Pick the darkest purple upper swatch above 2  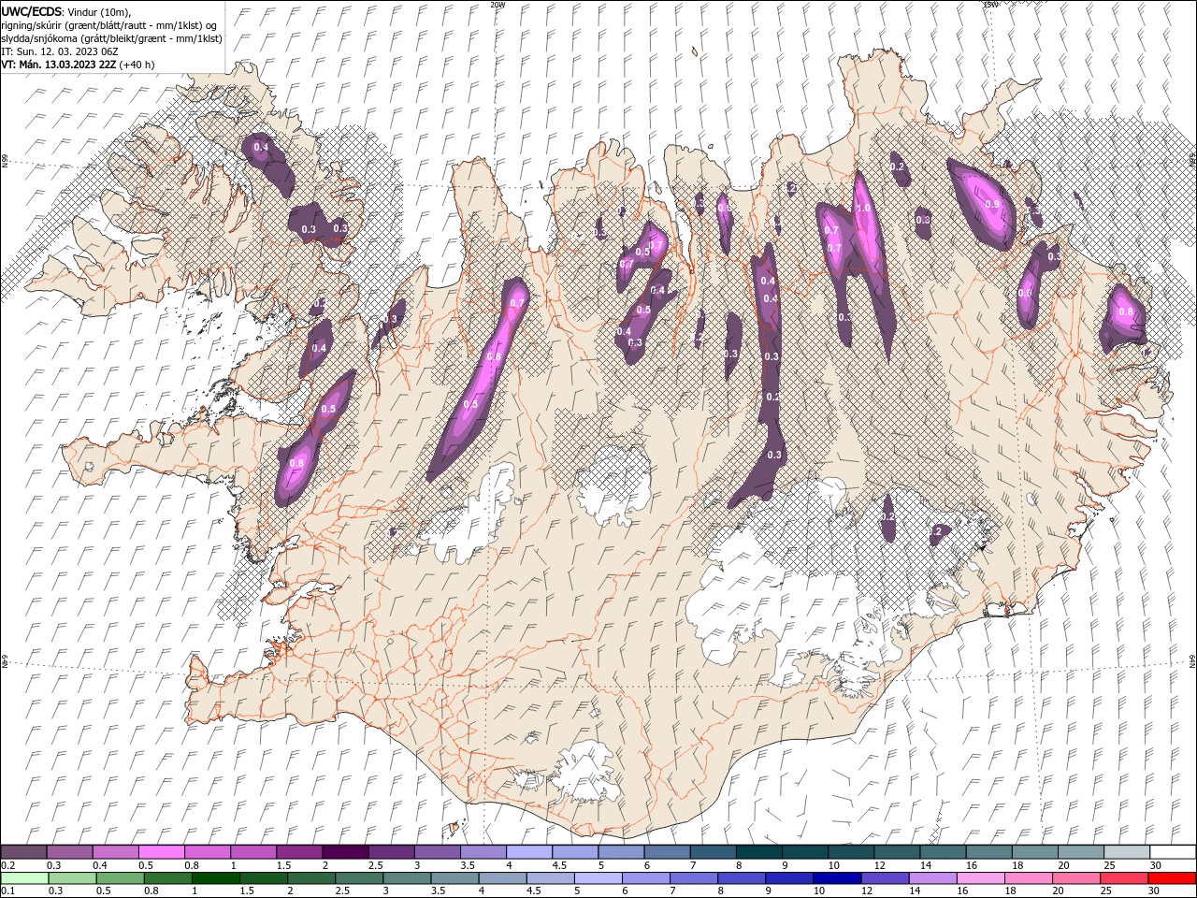[344, 852]
